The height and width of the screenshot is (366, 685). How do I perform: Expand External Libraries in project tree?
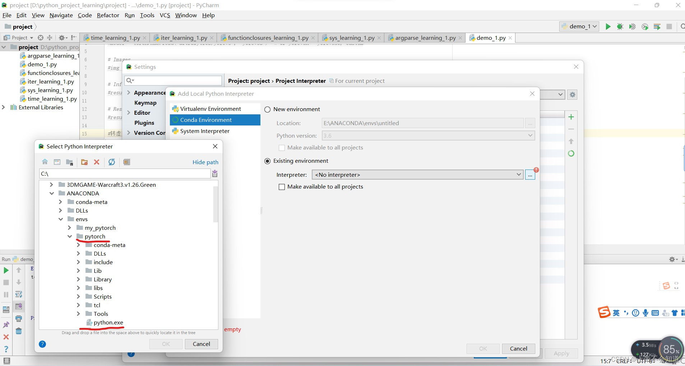tap(4, 108)
